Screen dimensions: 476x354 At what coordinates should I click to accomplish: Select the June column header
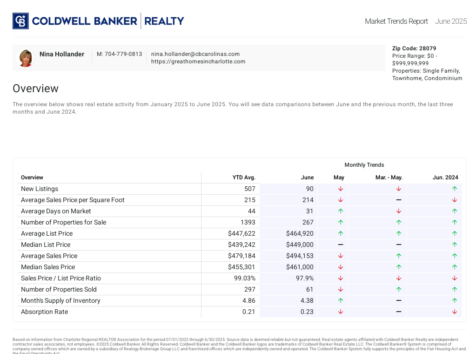click(307, 177)
